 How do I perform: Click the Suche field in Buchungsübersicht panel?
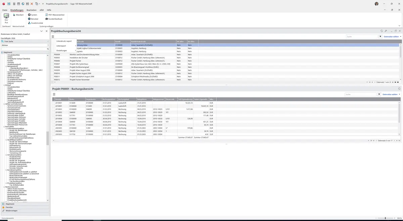tap(361, 94)
